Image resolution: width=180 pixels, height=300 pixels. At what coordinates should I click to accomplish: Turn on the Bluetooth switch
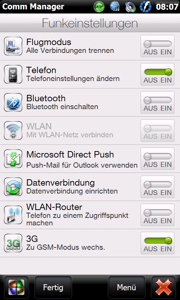157,102
